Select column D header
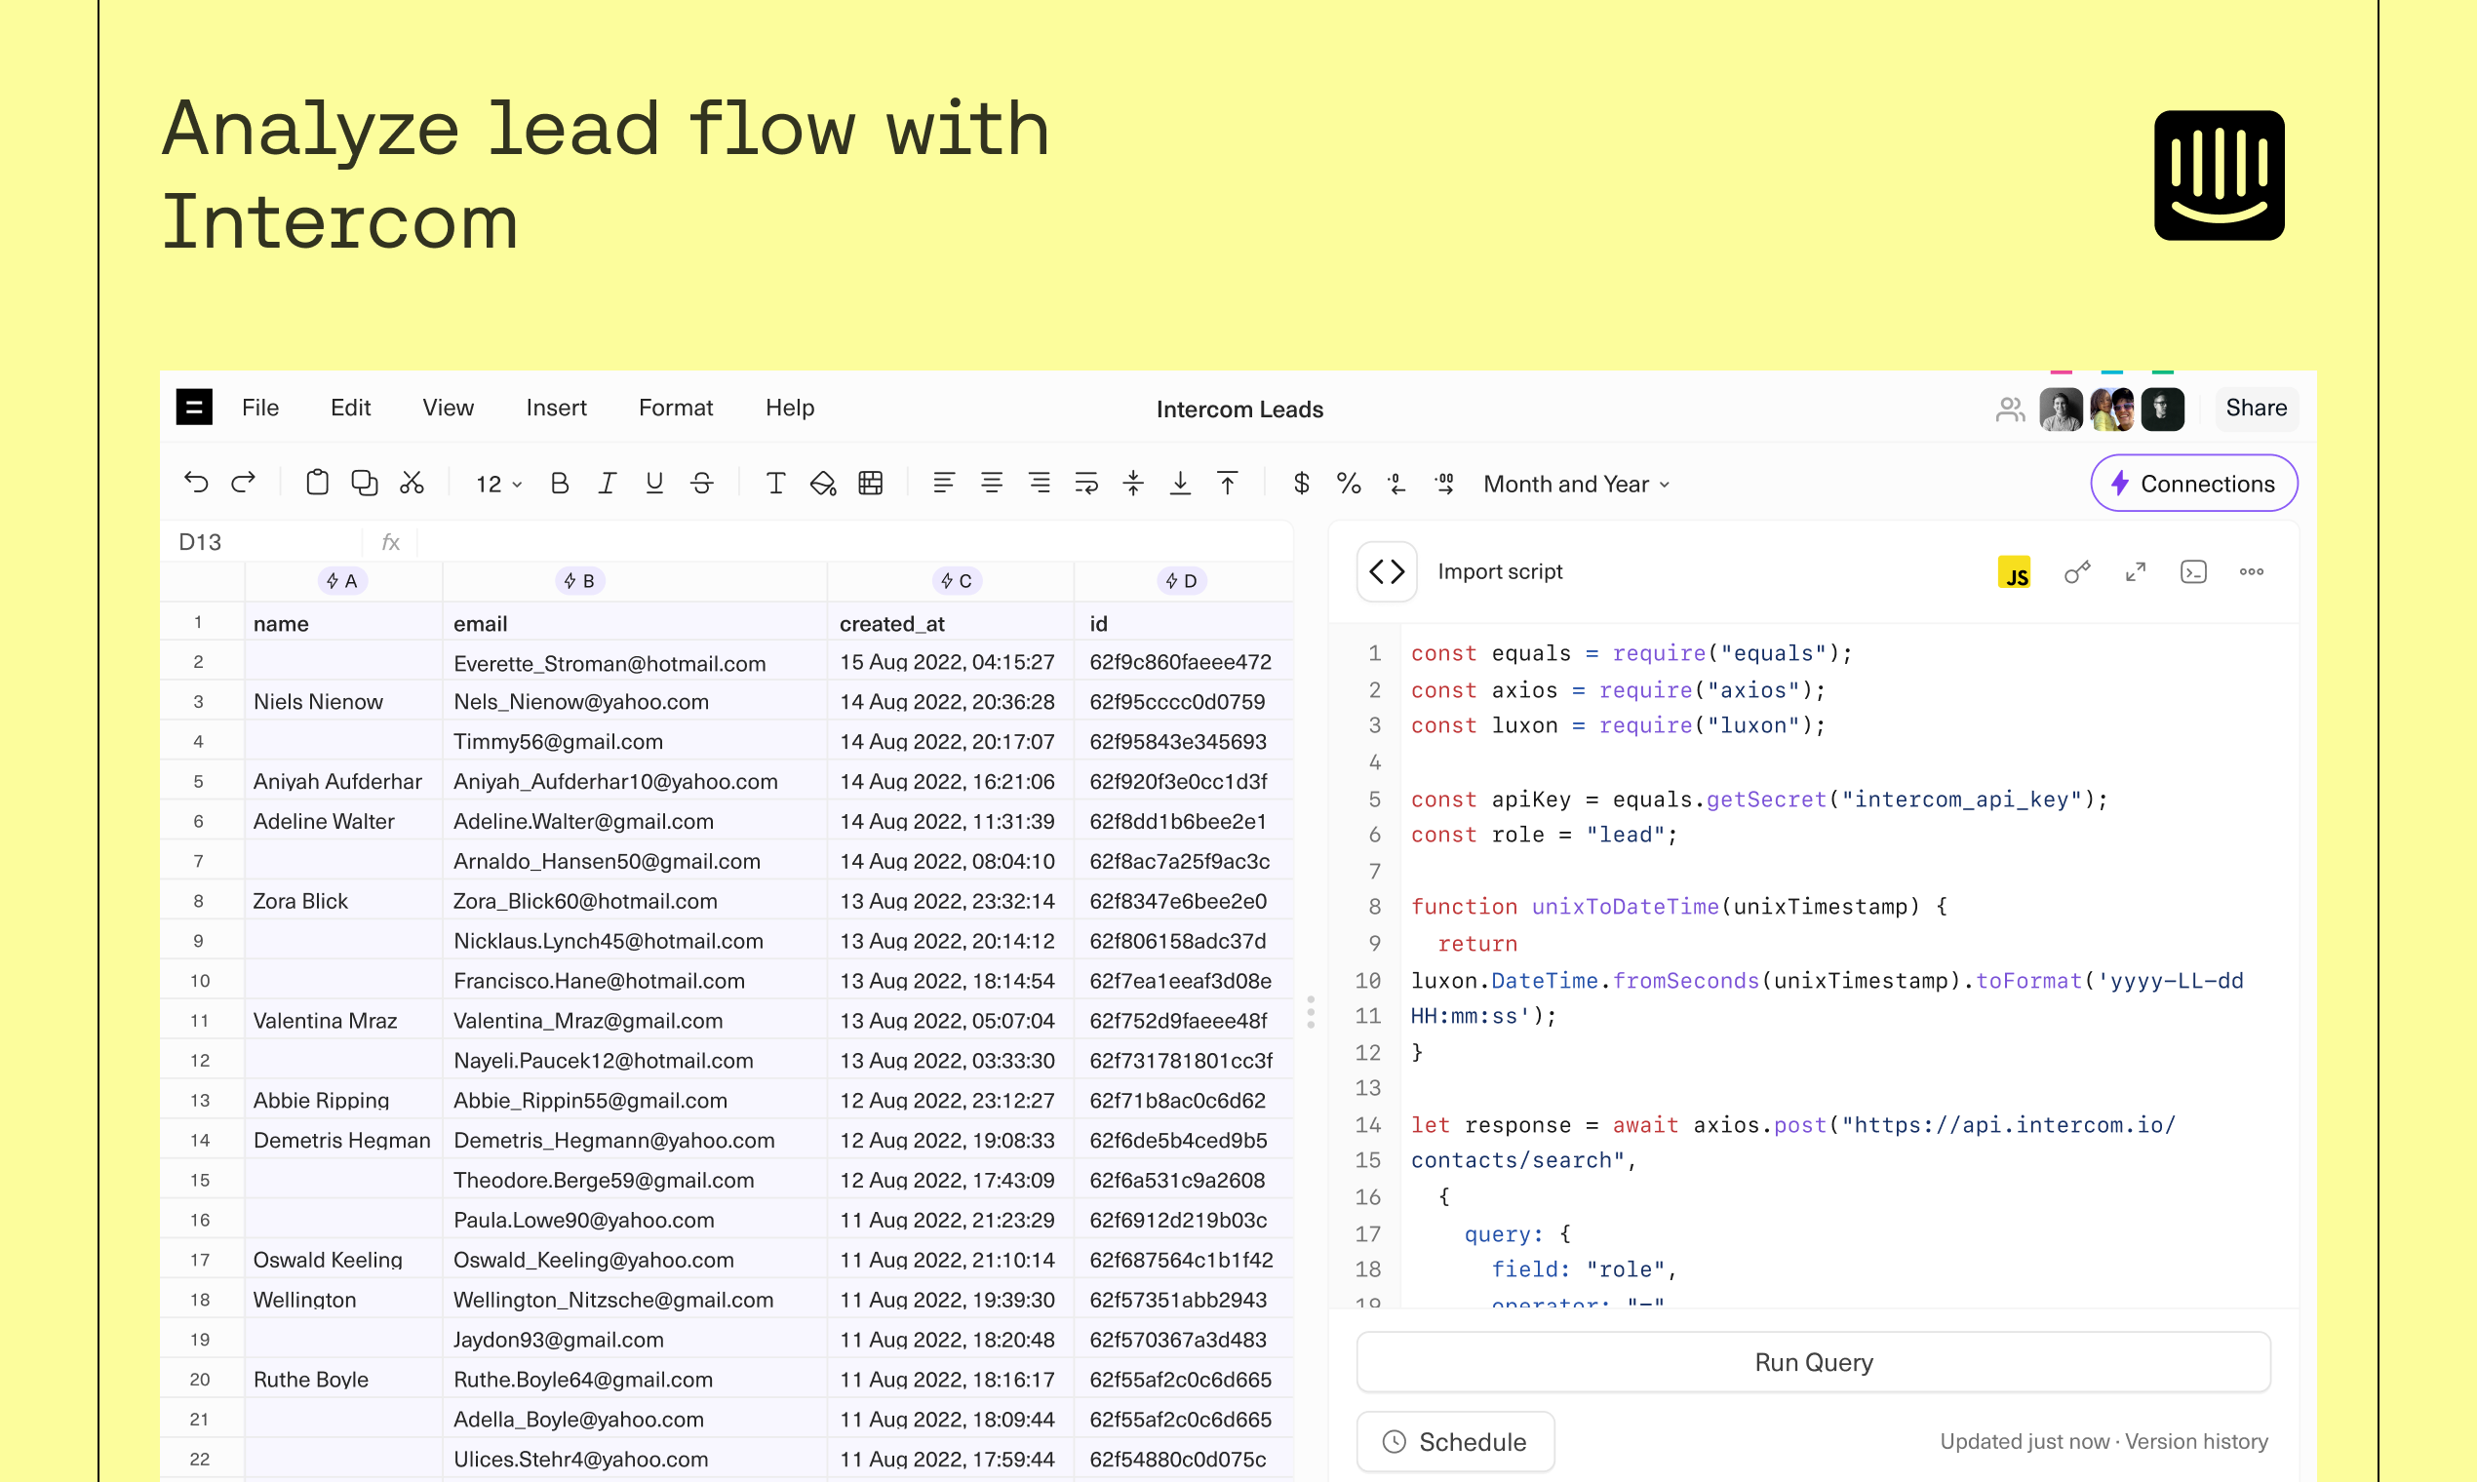This screenshot has width=2477, height=1482. pyautogui.click(x=1183, y=581)
